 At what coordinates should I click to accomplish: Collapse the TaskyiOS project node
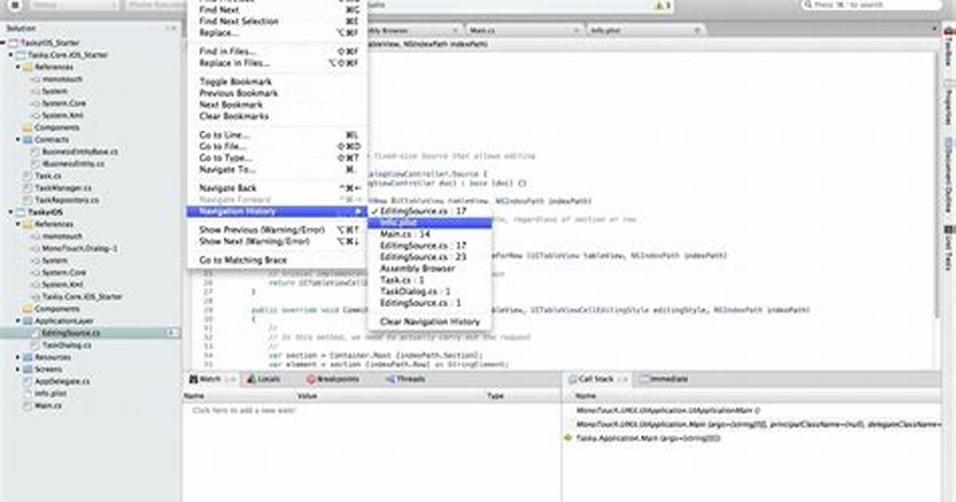10,213
